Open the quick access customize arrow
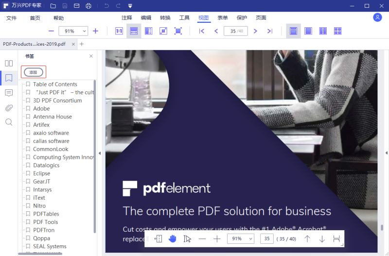The height and width of the screenshot is (256, 389). click(130, 6)
